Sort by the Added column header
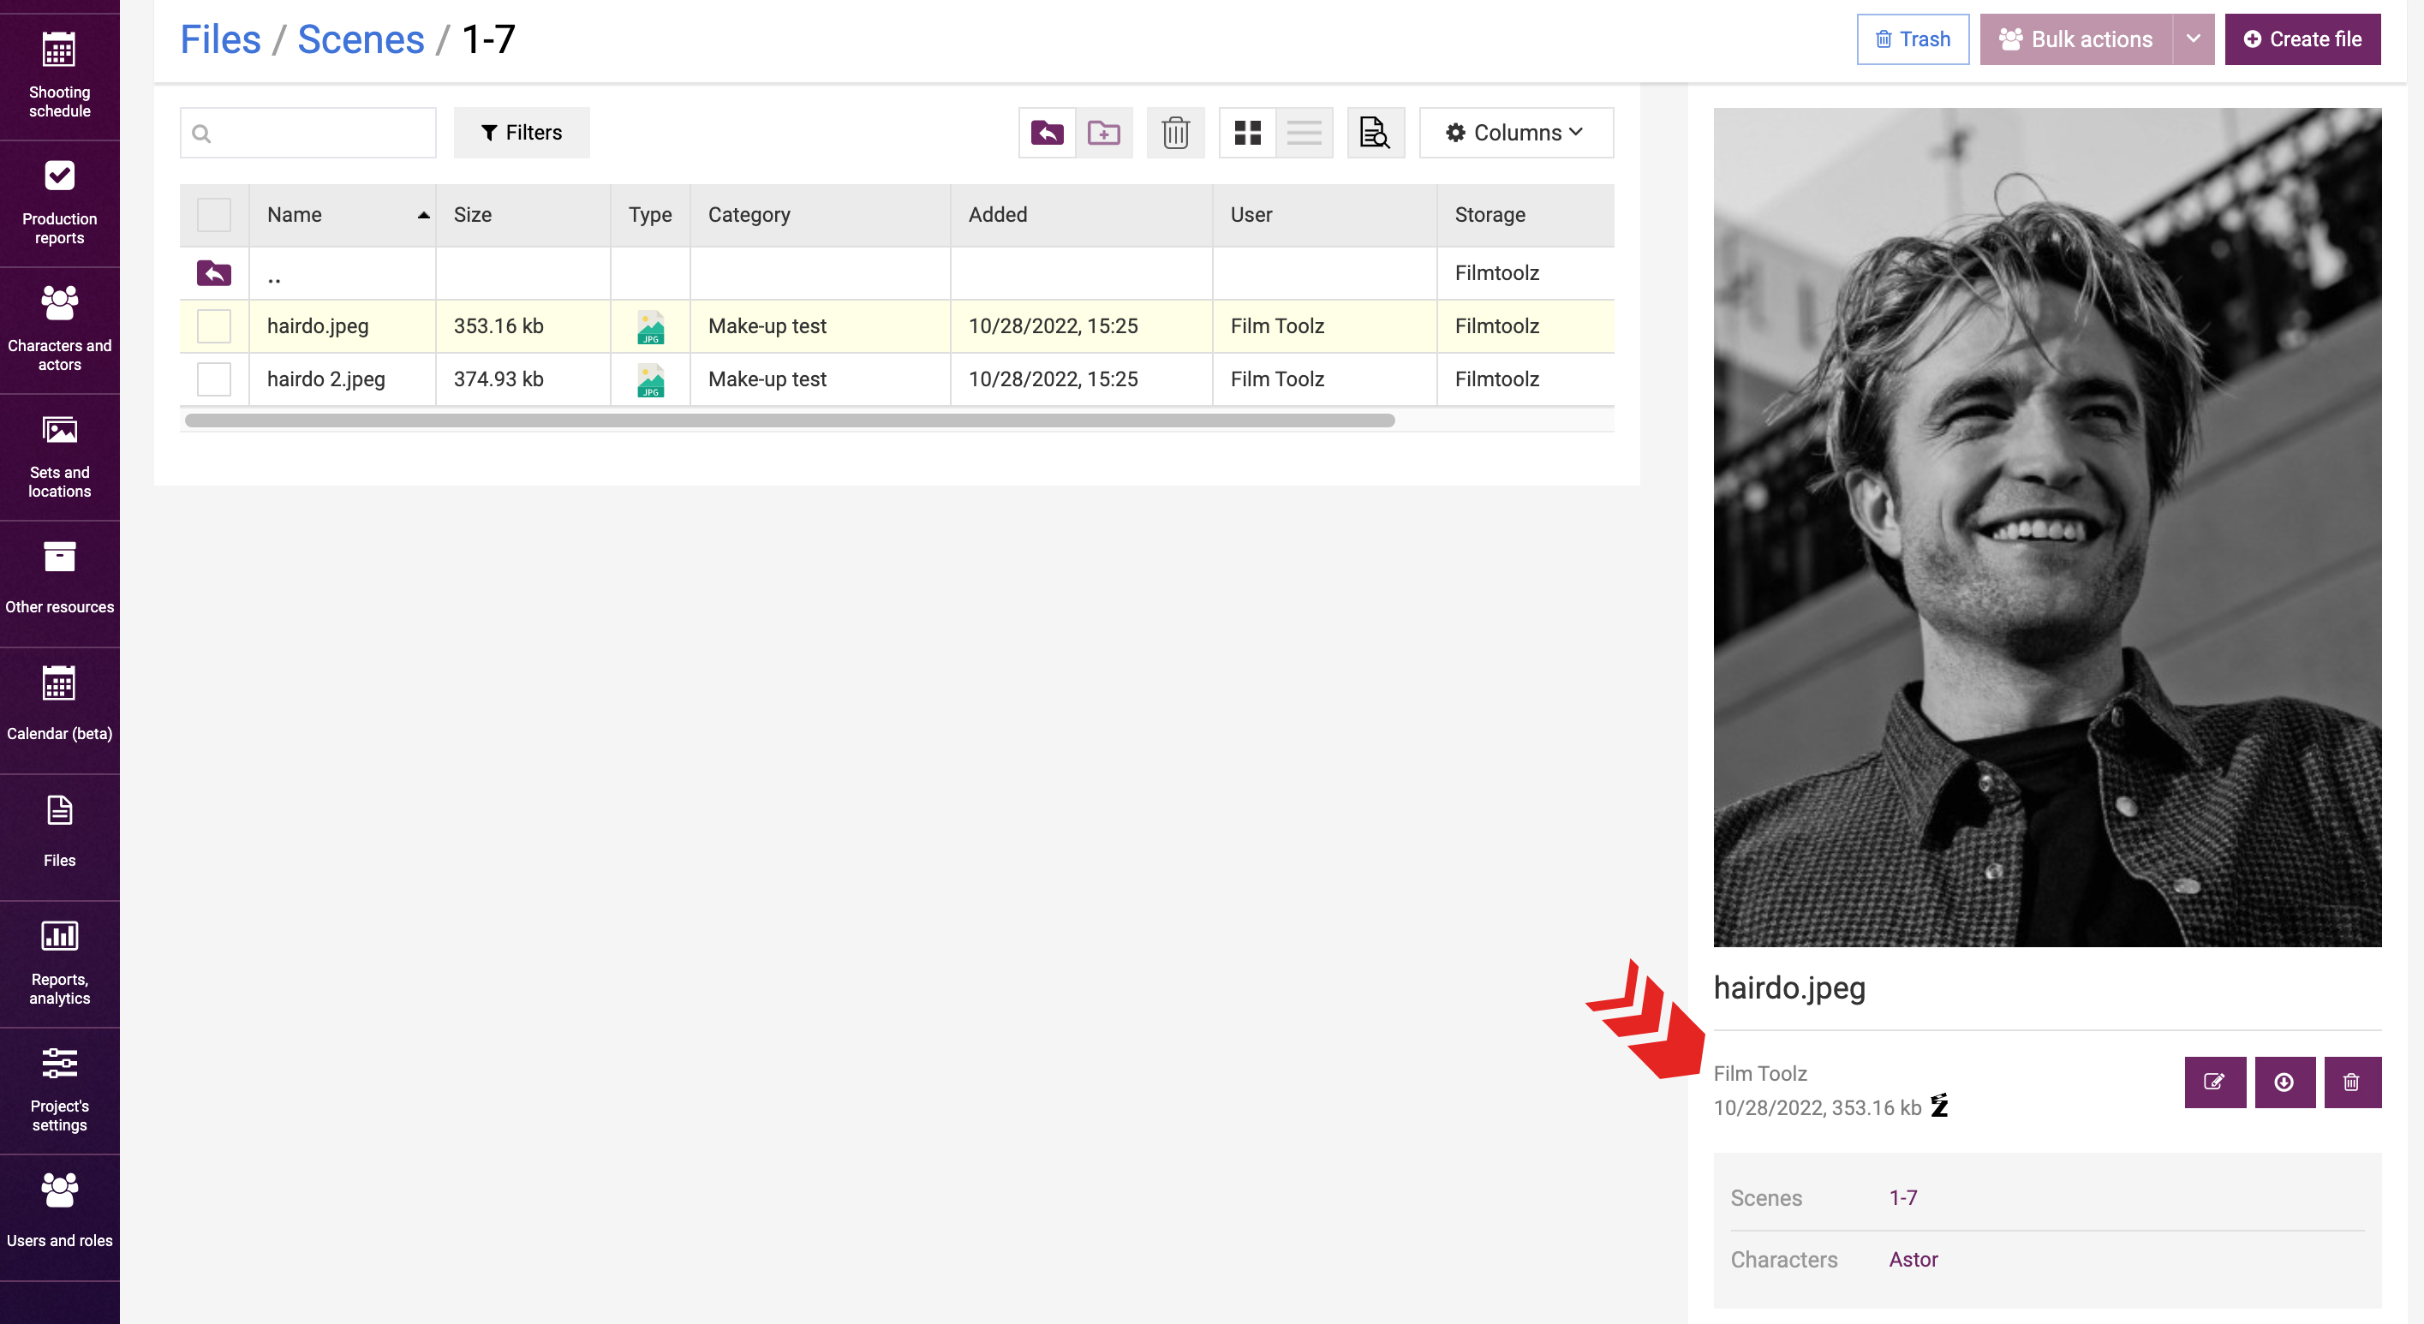Viewport: 2424px width, 1324px height. click(1081, 216)
